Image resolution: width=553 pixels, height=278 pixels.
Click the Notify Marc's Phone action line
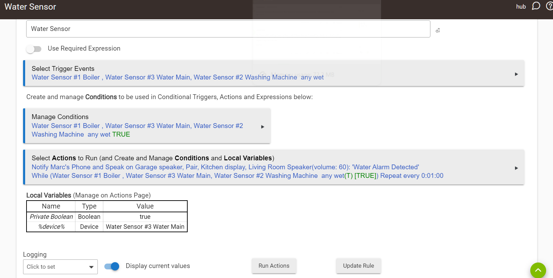[x=225, y=167]
